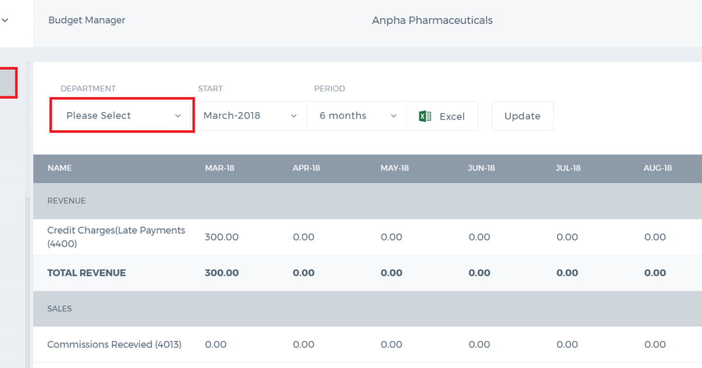Click the PERIOD field label
This screenshot has width=702, height=368.
(330, 89)
